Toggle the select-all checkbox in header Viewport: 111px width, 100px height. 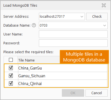[x=11, y=60]
